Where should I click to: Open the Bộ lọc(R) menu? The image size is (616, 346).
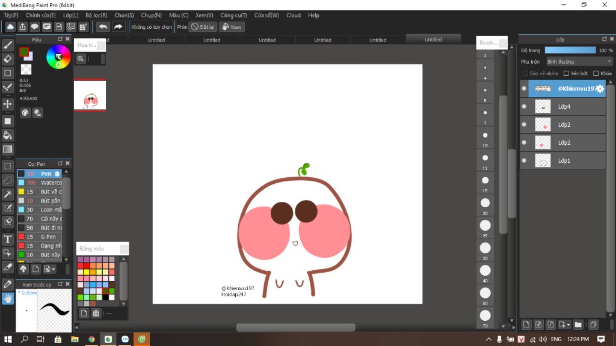pyautogui.click(x=96, y=15)
